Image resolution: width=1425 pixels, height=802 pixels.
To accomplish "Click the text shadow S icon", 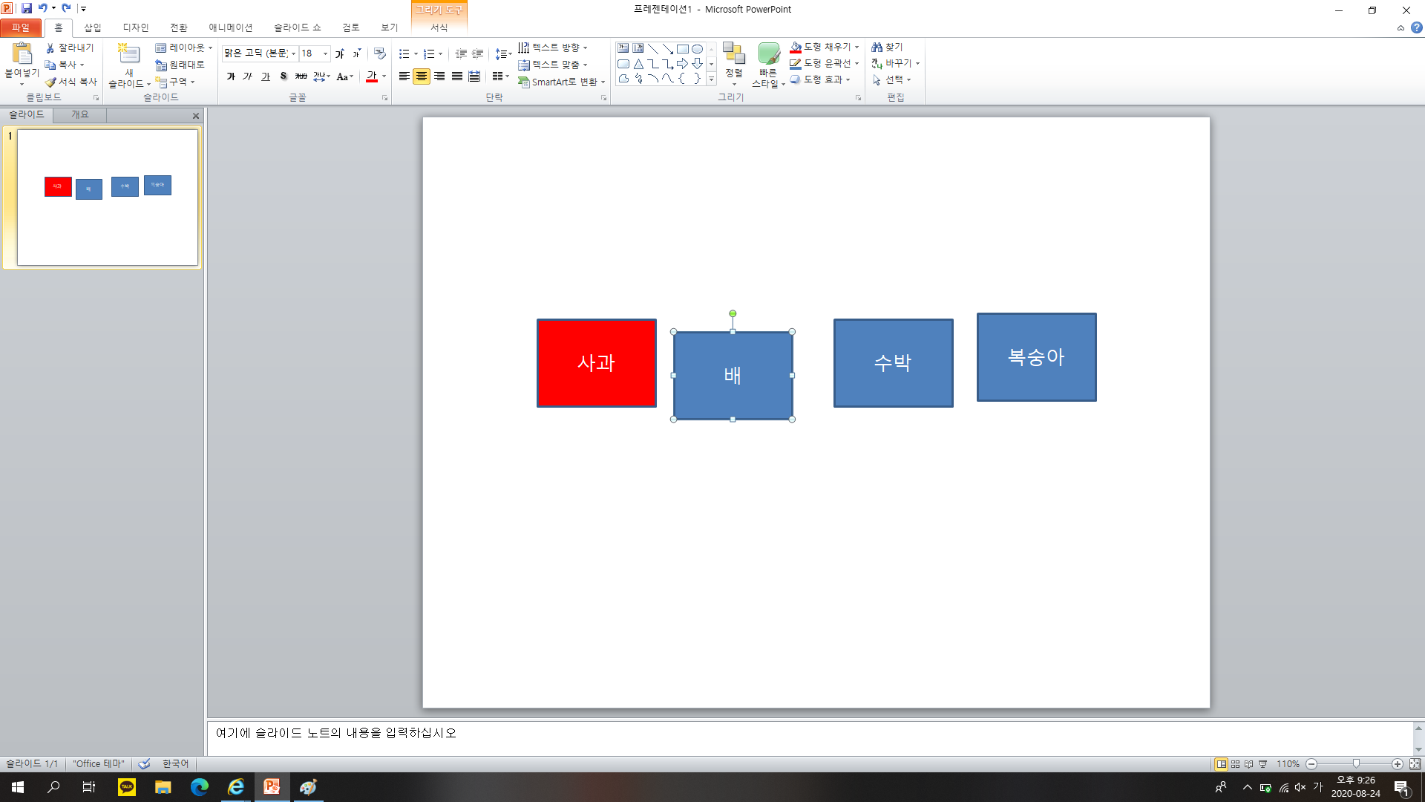I will point(284,76).
